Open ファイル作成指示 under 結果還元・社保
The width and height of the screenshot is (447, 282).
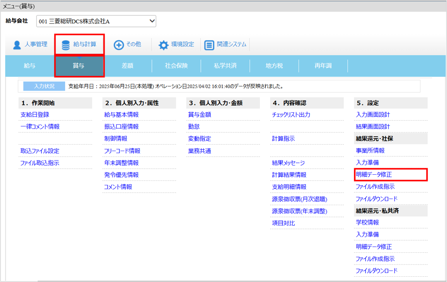pos(375,187)
